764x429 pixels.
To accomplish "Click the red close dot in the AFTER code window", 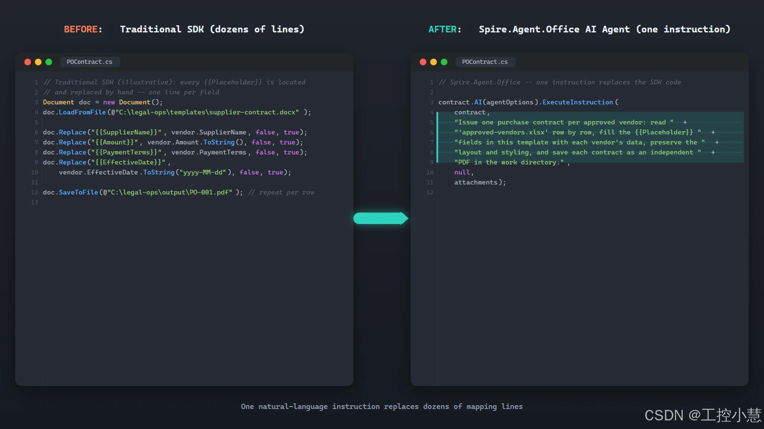I will (x=423, y=62).
